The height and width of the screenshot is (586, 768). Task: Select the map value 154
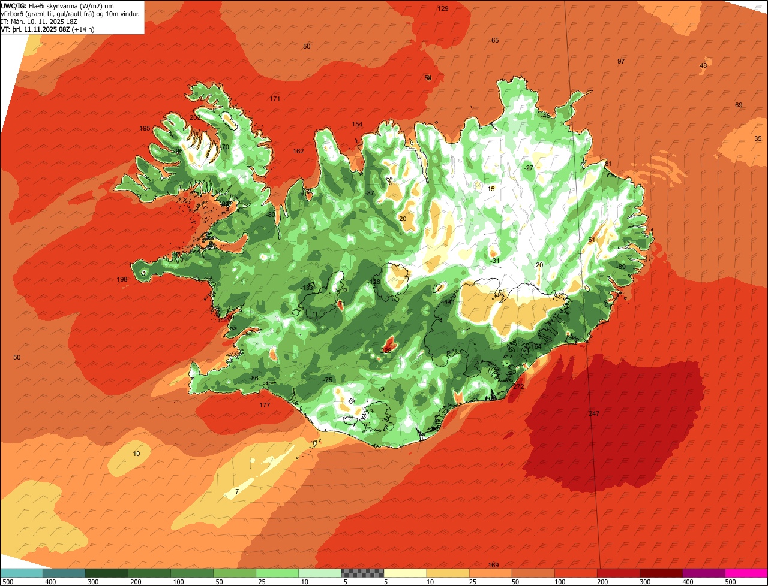(x=357, y=124)
